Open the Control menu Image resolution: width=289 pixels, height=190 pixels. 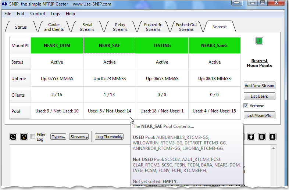coord(38,14)
